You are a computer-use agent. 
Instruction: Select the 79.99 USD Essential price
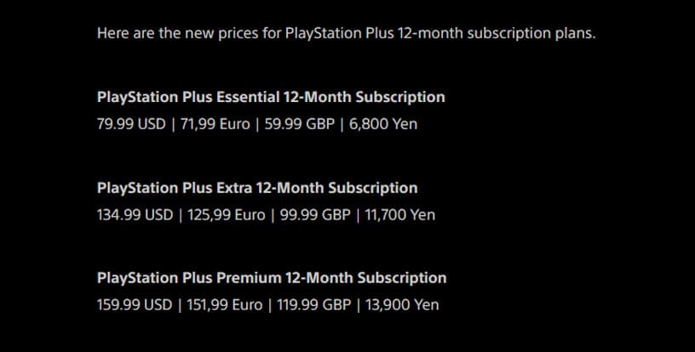131,124
